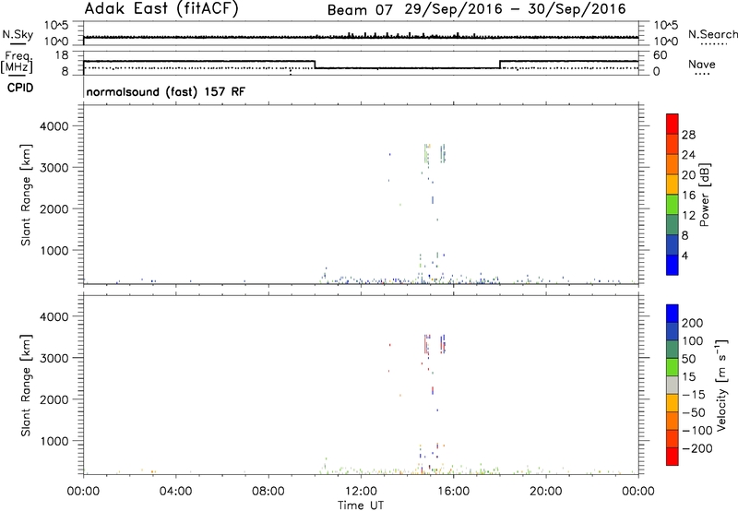The image size is (738, 511).
Task: Click the 'normalsound (fast) 157 RF' text
Action: tap(166, 91)
